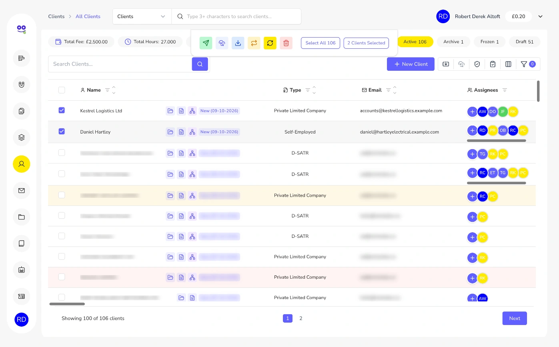Add assignee to Kestrel Logistics Ltd

tap(472, 112)
